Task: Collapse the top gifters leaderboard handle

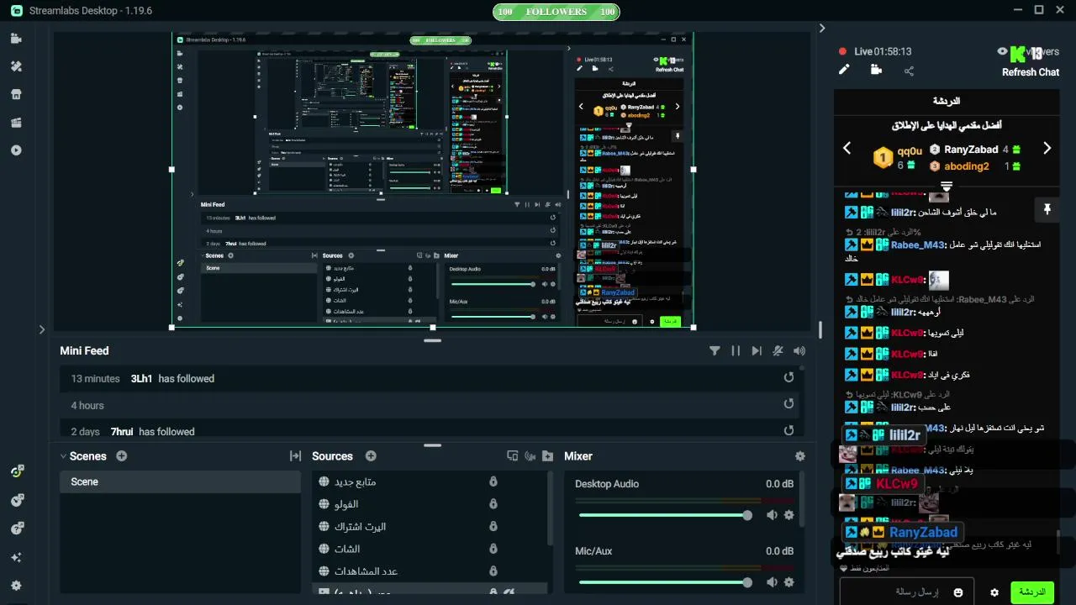Action: [x=947, y=186]
